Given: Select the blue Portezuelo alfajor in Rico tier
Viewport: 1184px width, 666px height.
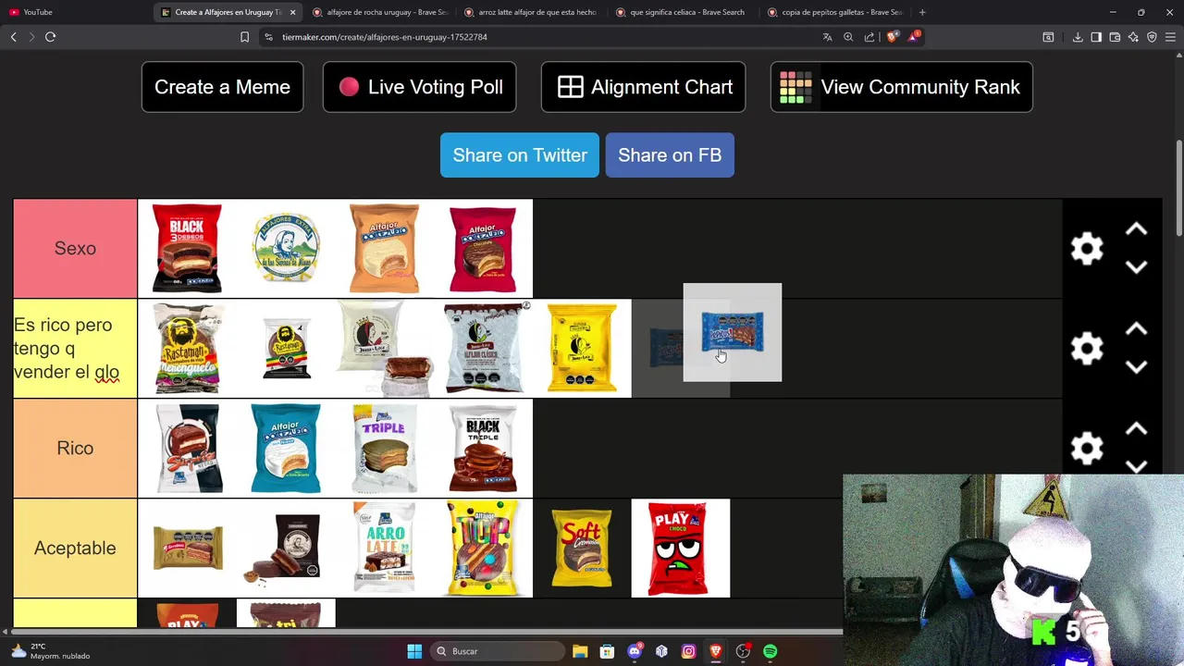Looking at the screenshot, I should [286, 449].
